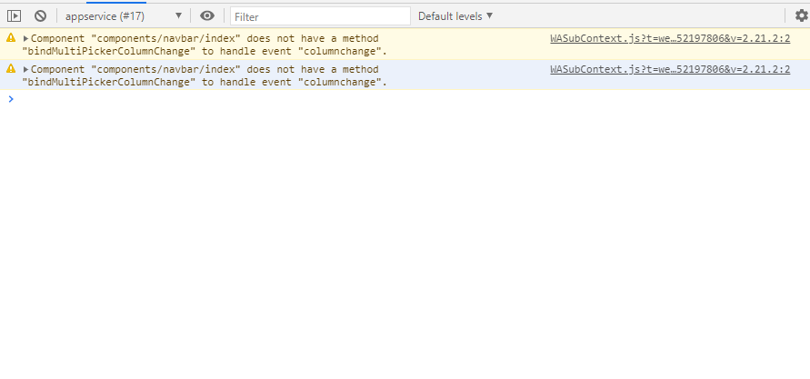Toggle the console sidebar panel icon
The image size is (810, 379).
click(x=14, y=16)
